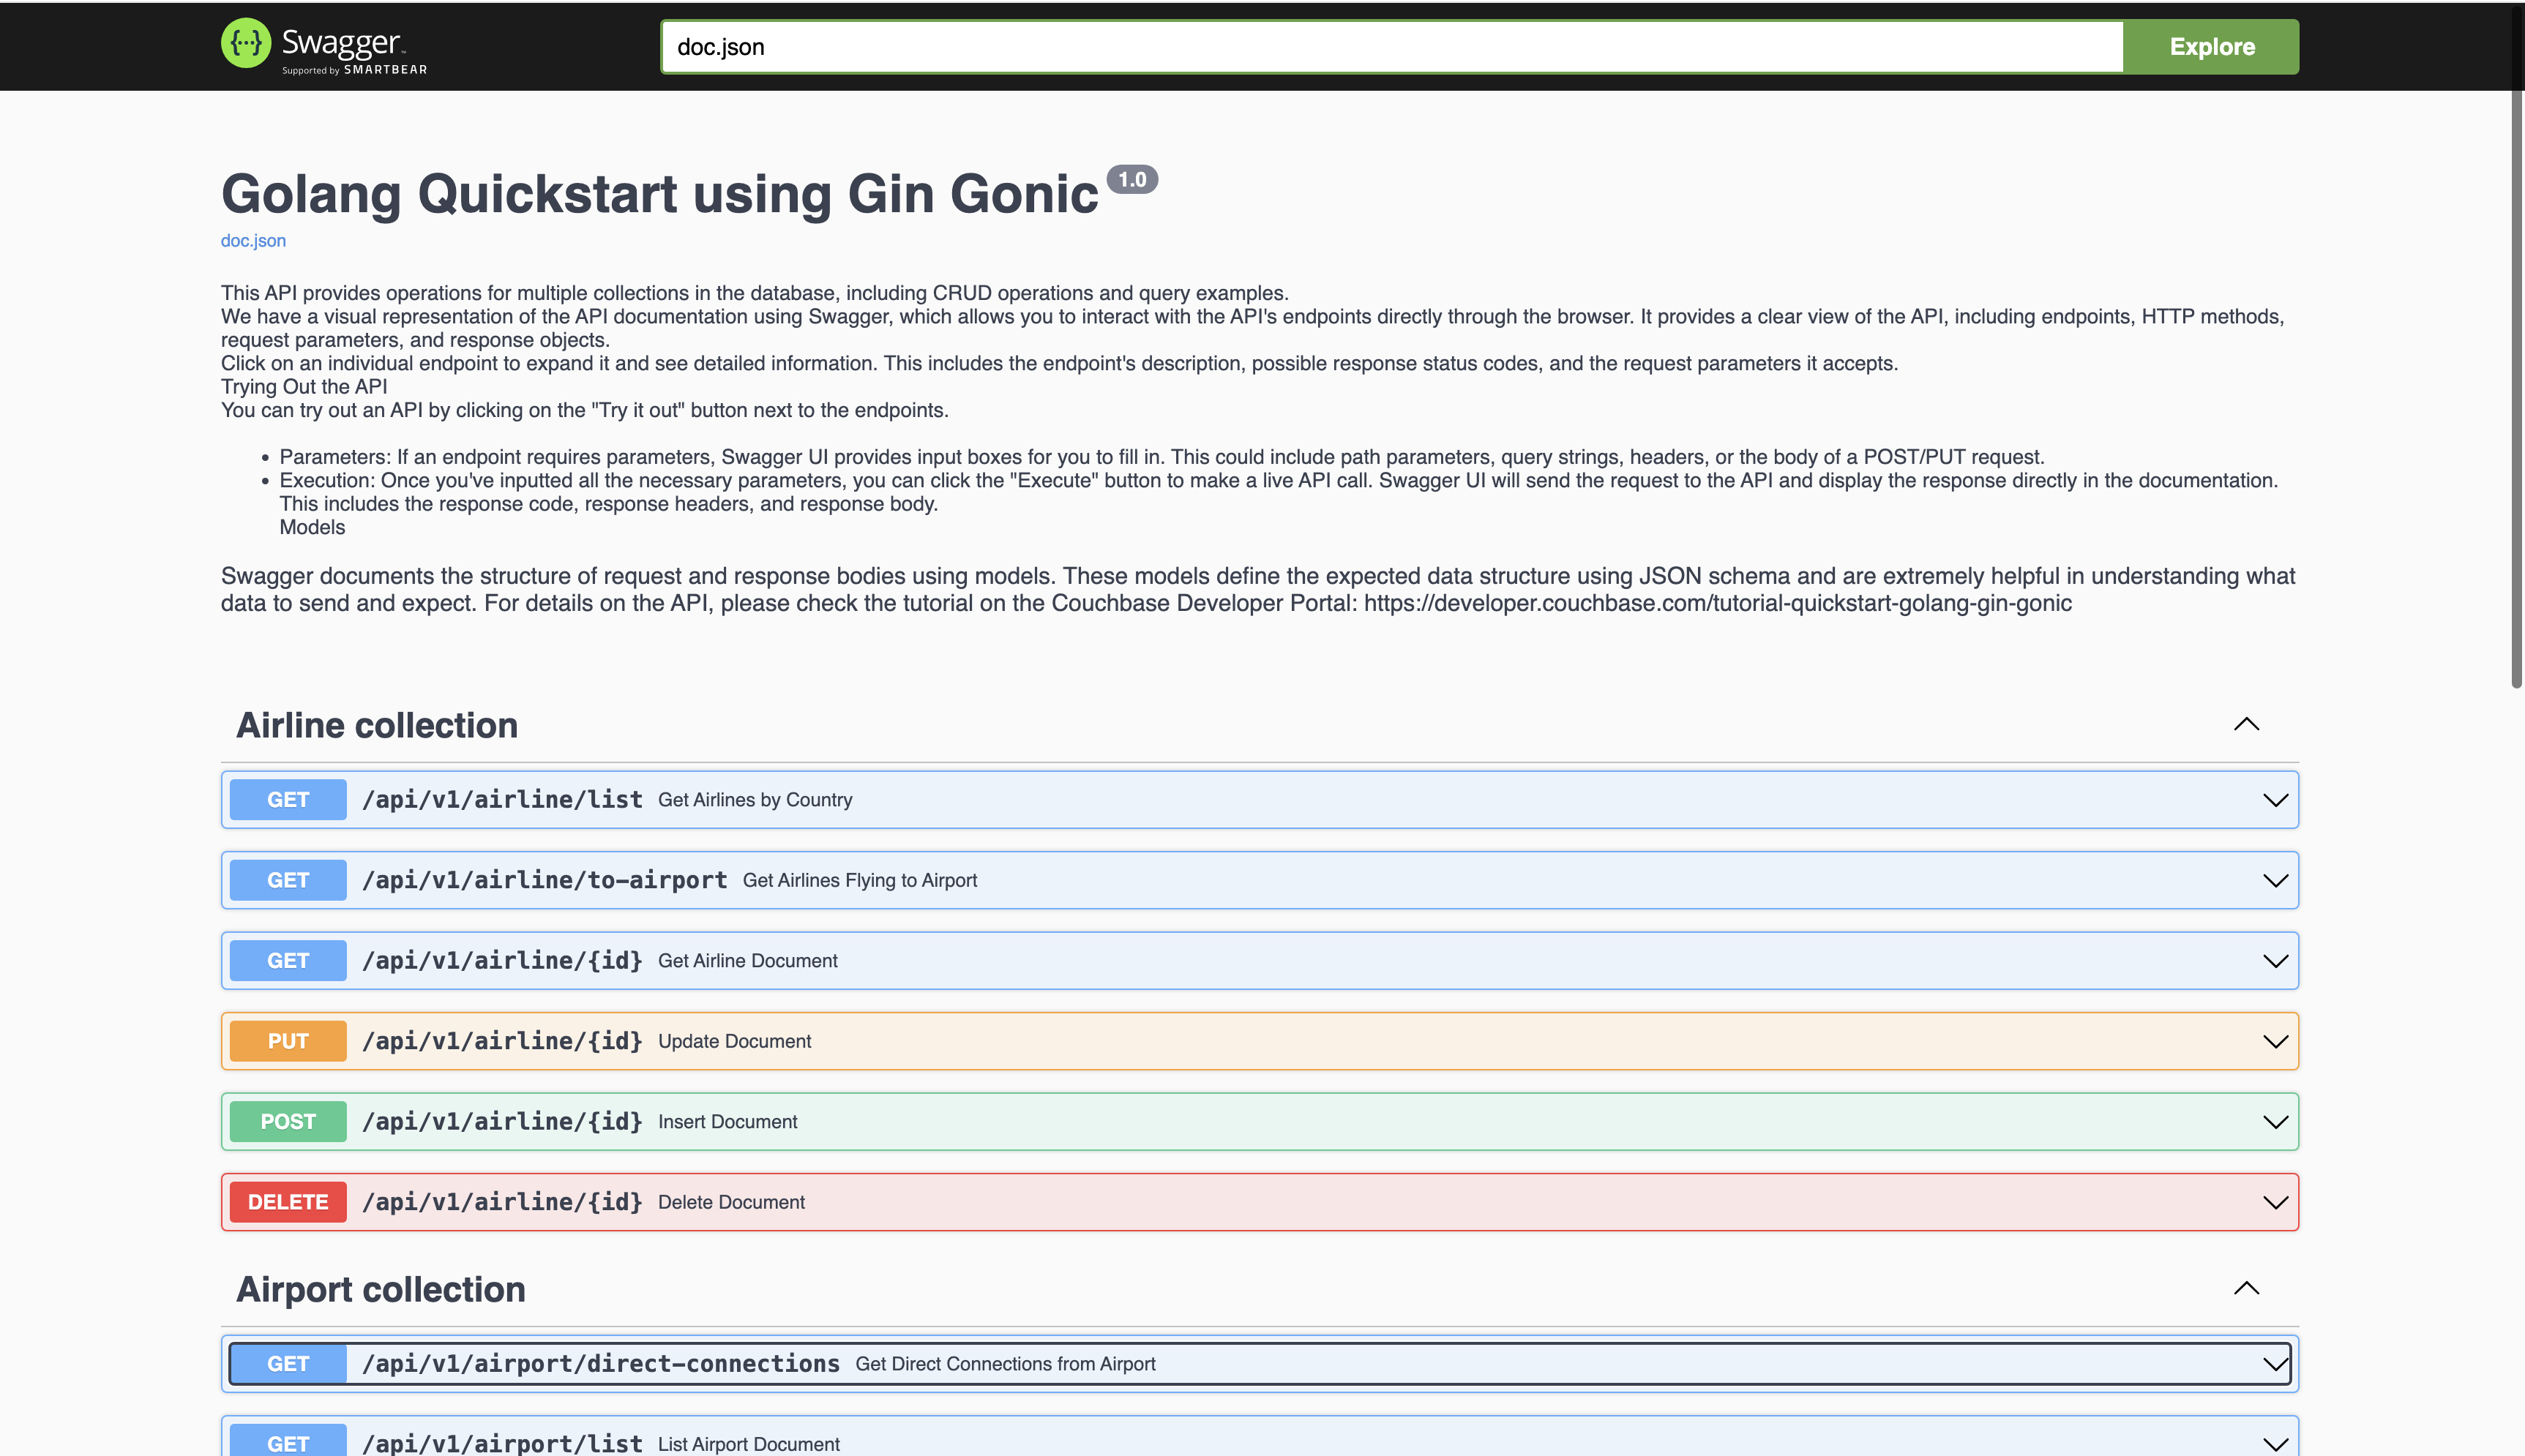Open the doc.json link below title
Viewport: 2525px width, 1456px height.
pyautogui.click(x=253, y=241)
